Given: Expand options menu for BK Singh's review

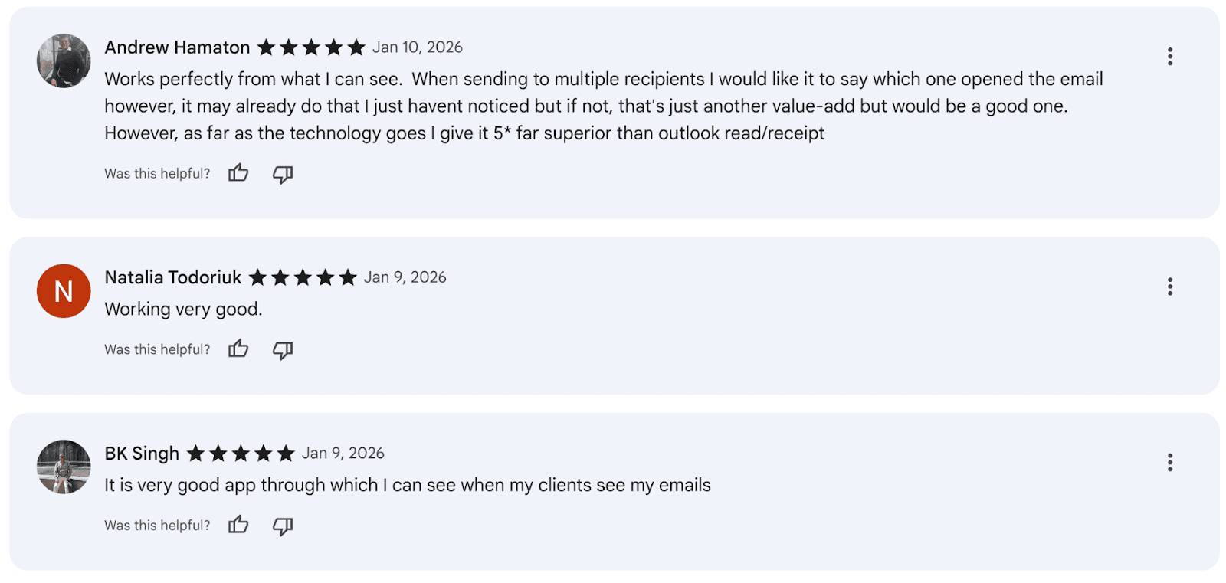Looking at the screenshot, I should [1169, 463].
